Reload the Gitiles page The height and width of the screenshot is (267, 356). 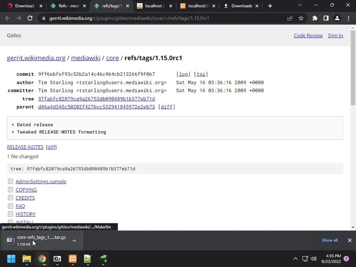30,18
